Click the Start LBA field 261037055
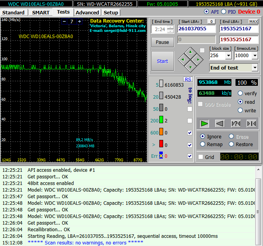The image size is (263, 246). point(197,29)
